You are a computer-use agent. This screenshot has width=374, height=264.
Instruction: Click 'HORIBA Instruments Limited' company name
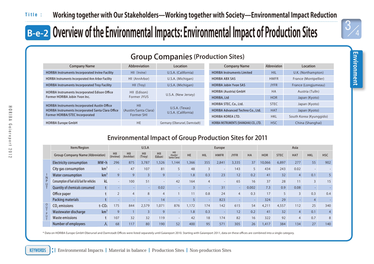point(232,73)
